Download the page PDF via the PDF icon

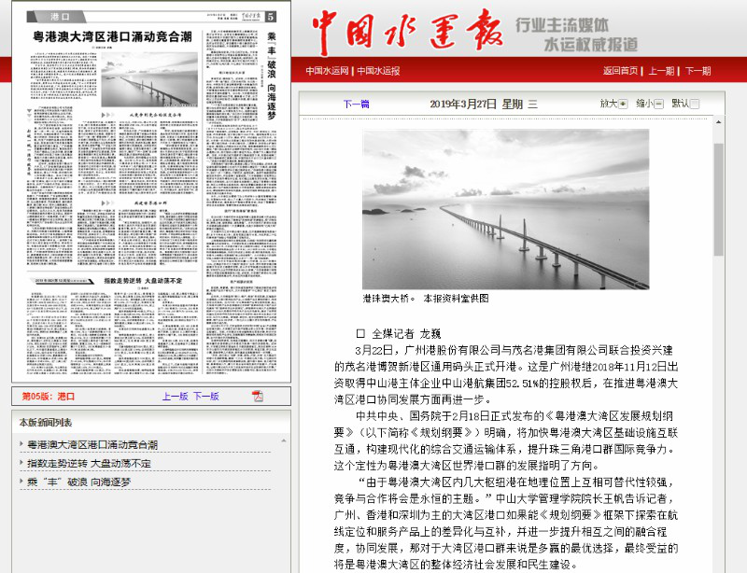tap(258, 397)
